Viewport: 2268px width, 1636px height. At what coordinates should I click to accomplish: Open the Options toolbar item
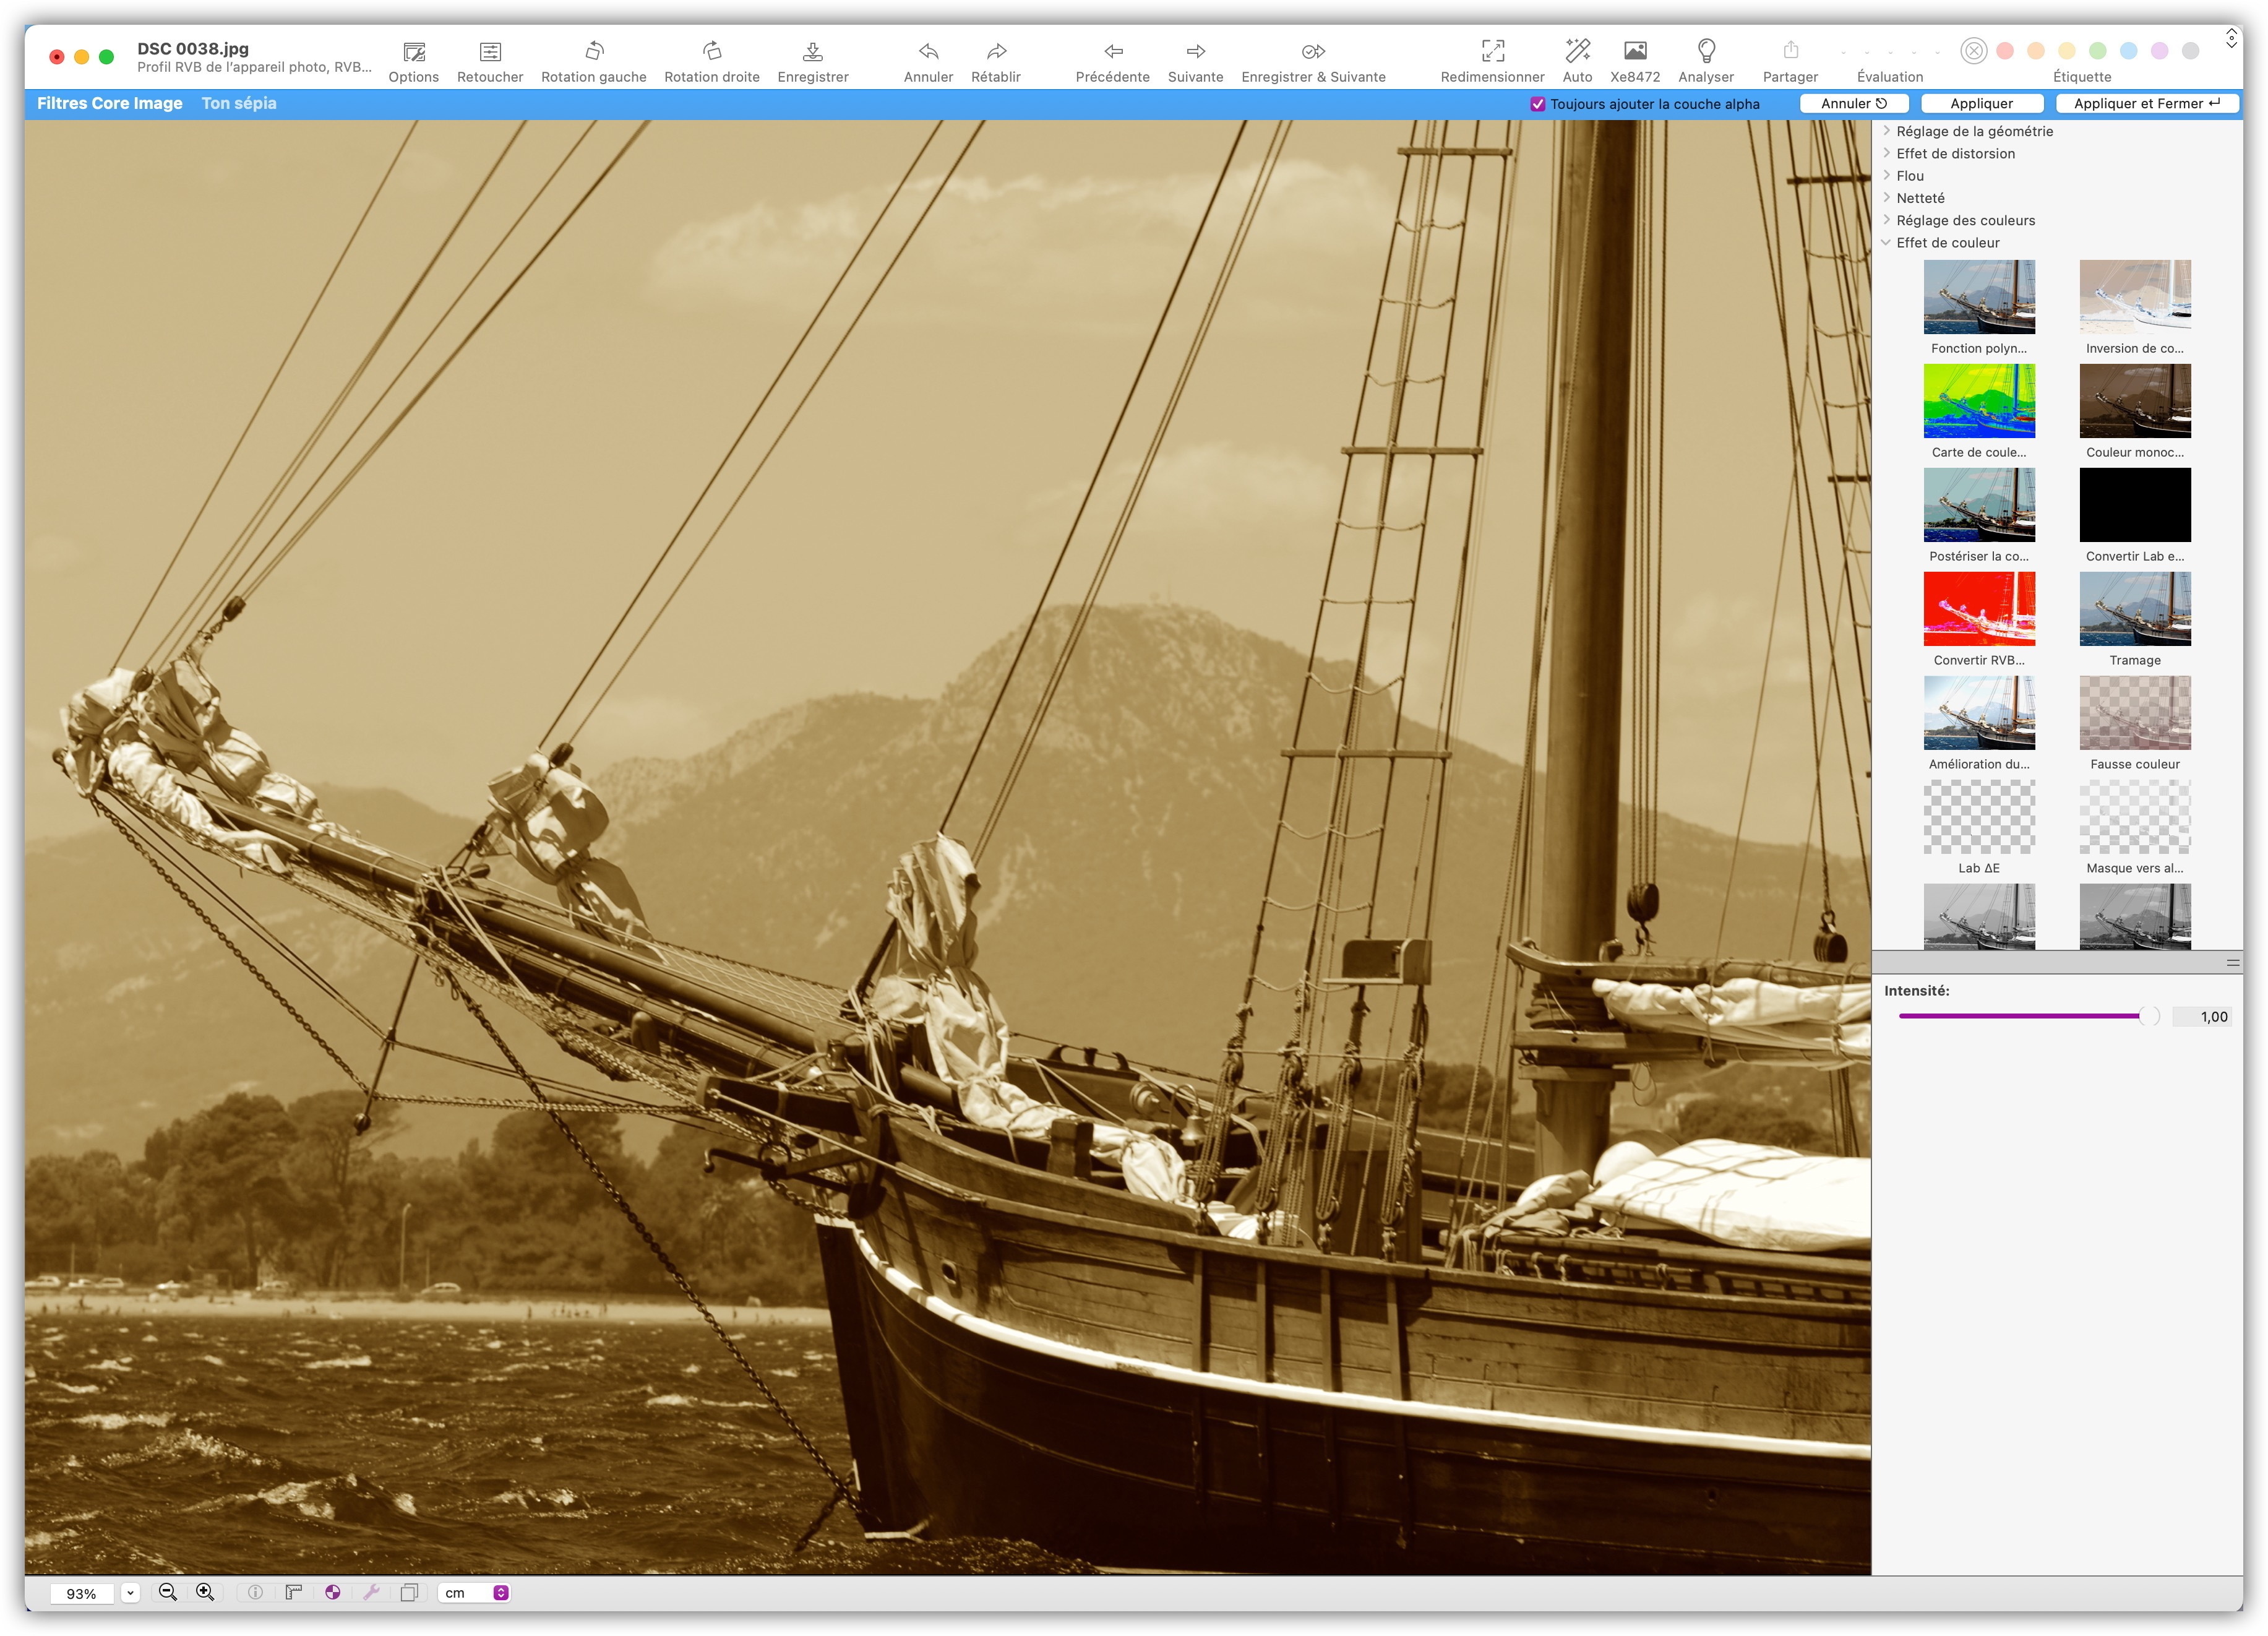pos(413,51)
